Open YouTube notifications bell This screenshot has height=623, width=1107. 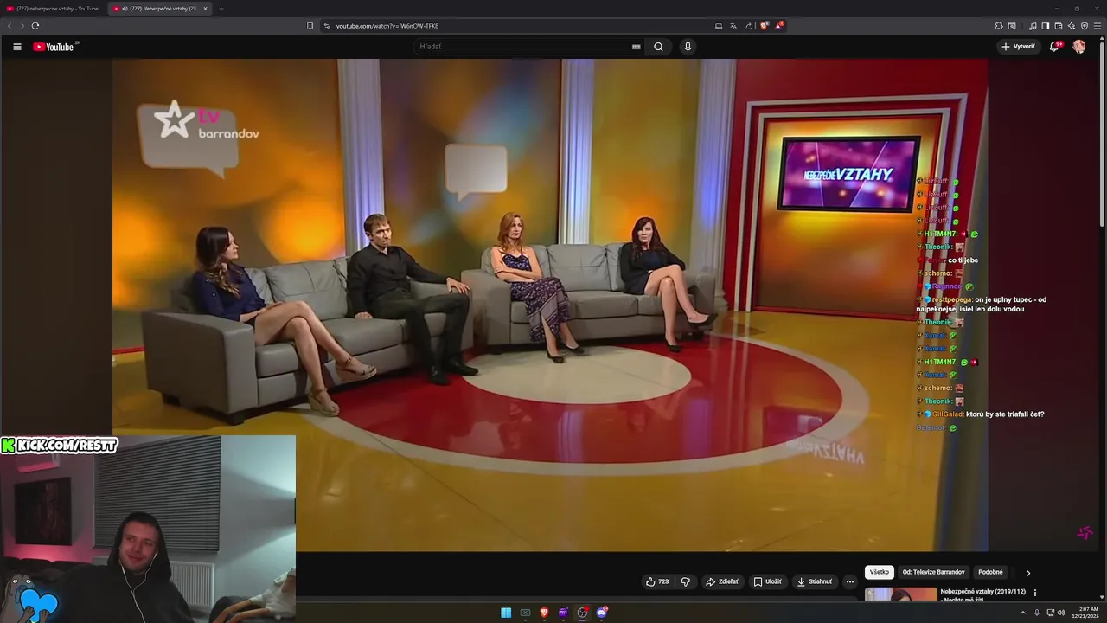[1054, 47]
